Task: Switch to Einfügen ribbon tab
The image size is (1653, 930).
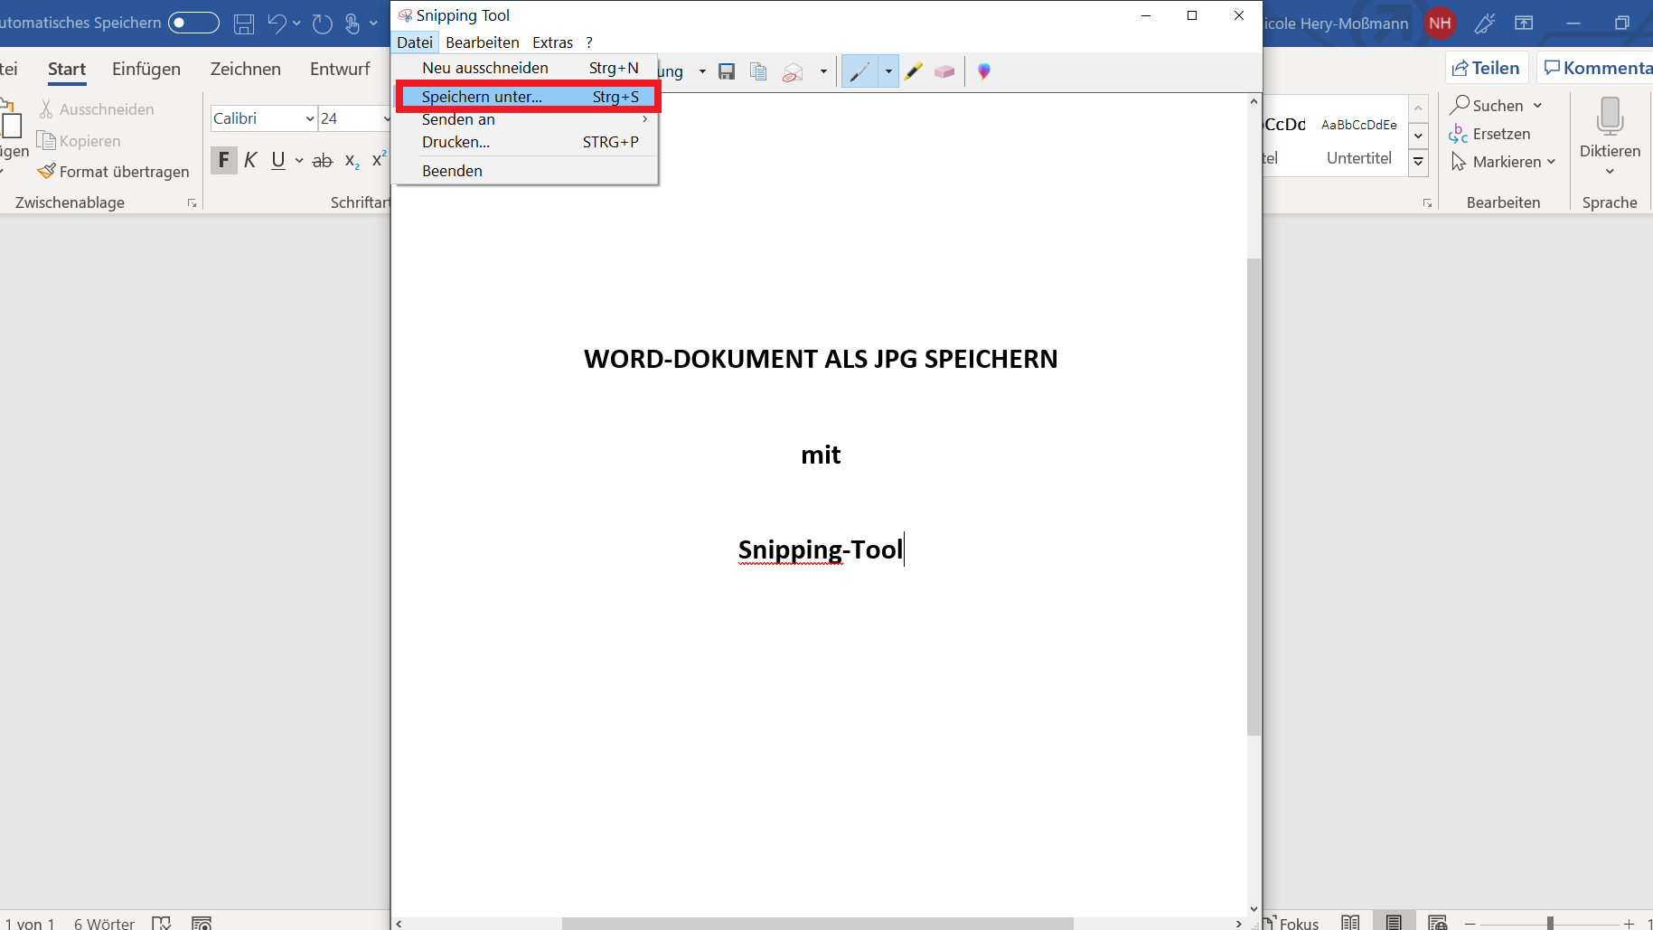Action: click(146, 69)
